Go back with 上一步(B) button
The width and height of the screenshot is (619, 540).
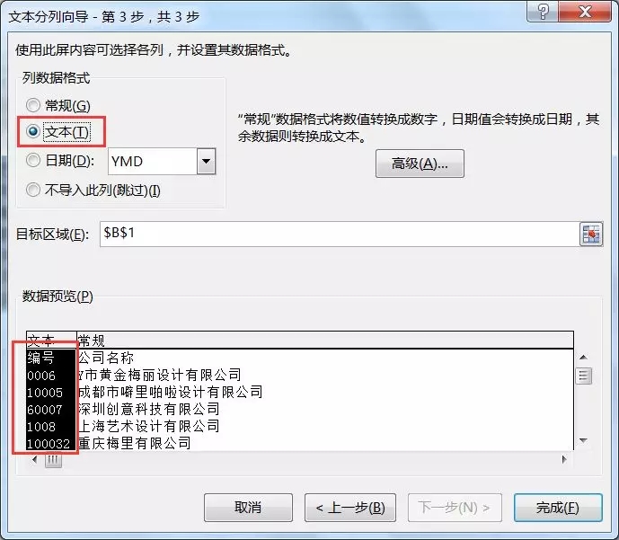pyautogui.click(x=350, y=508)
